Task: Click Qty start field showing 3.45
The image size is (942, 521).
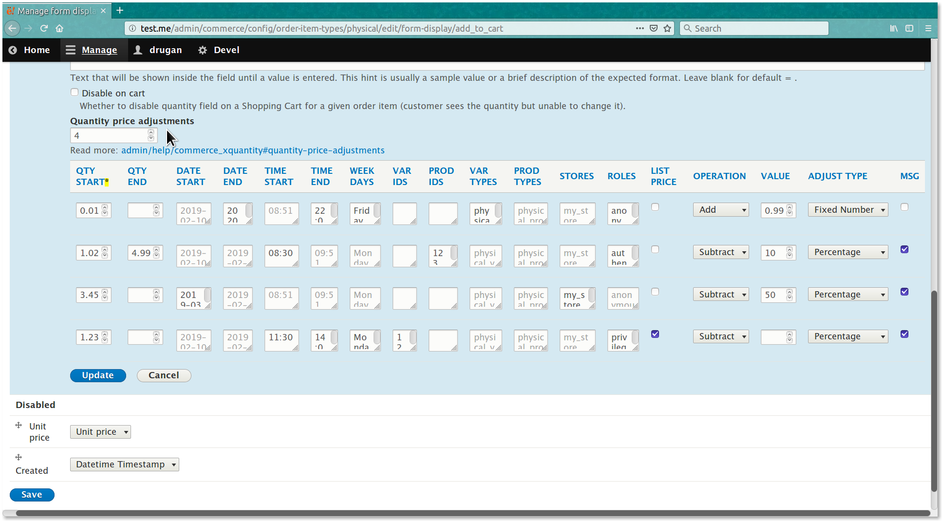Action: (94, 295)
